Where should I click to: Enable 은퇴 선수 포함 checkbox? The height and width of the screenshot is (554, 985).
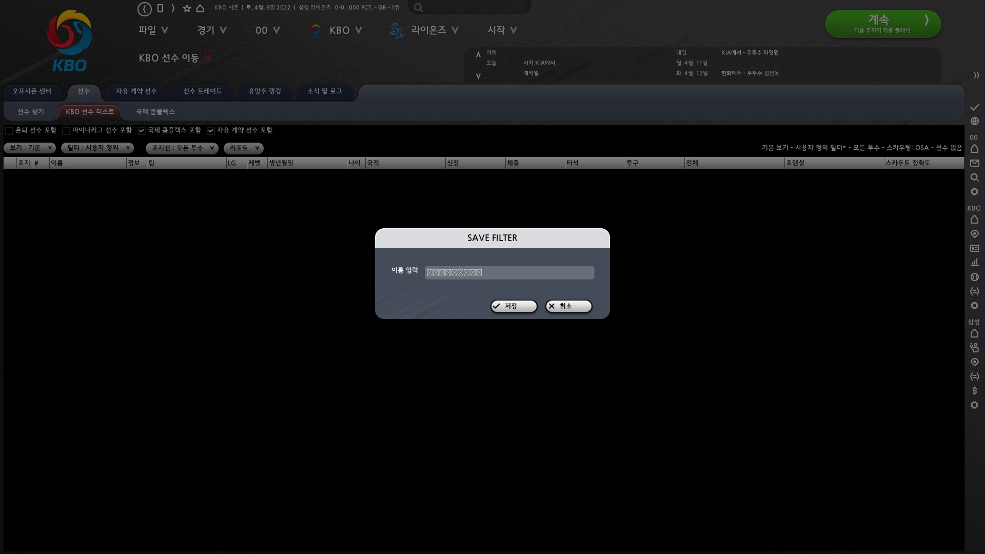click(9, 131)
